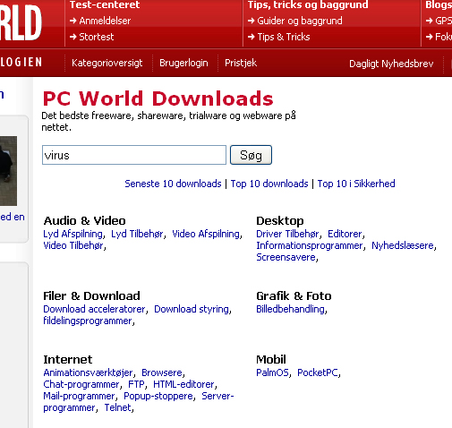Open Top 10 downloads
452x428 pixels.
click(269, 184)
